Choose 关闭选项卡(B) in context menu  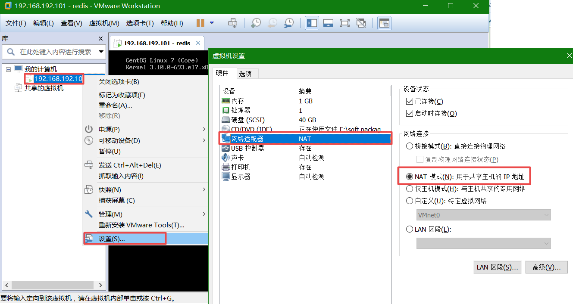(x=145, y=82)
